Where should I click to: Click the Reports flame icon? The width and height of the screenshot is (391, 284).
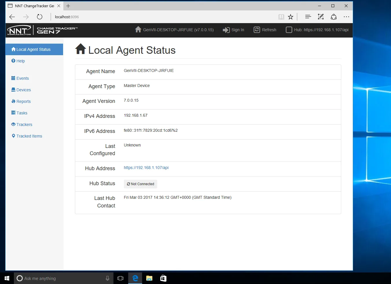(x=13, y=101)
